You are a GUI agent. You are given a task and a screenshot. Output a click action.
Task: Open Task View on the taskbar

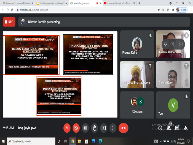tap(66, 141)
